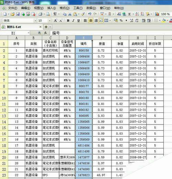Screen dimensions: 172x179
Task: Activate the Format Painter brush
Action: click(x=83, y=14)
